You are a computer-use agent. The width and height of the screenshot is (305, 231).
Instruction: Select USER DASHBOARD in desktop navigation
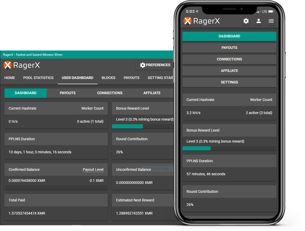(x=77, y=78)
